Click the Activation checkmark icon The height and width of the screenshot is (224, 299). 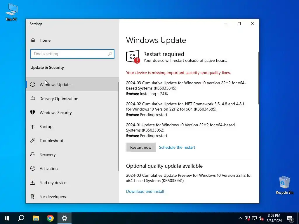pyautogui.click(x=33, y=168)
